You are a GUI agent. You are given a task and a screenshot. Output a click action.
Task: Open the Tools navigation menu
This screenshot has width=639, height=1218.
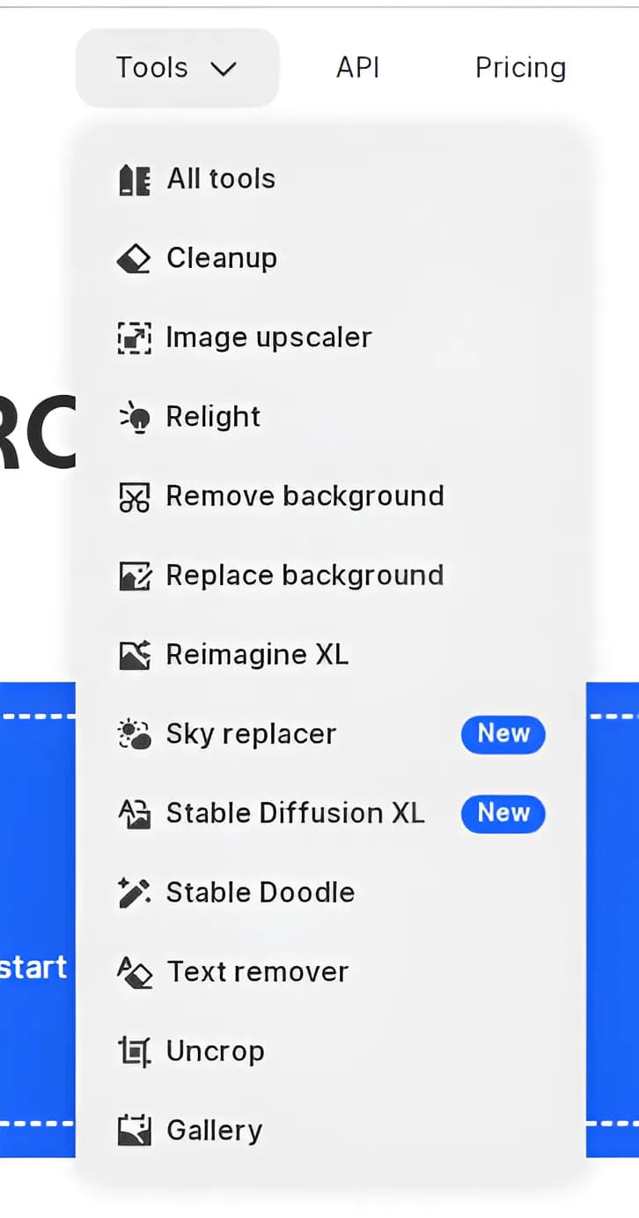pyautogui.click(x=177, y=68)
